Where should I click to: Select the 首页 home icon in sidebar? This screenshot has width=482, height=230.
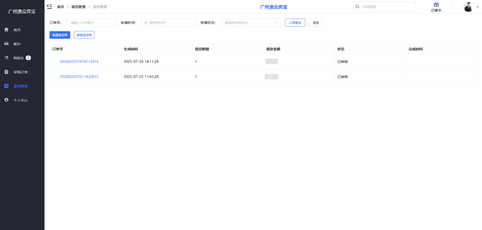(x=6, y=29)
